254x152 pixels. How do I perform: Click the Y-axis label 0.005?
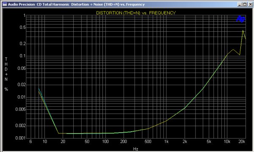(21, 109)
